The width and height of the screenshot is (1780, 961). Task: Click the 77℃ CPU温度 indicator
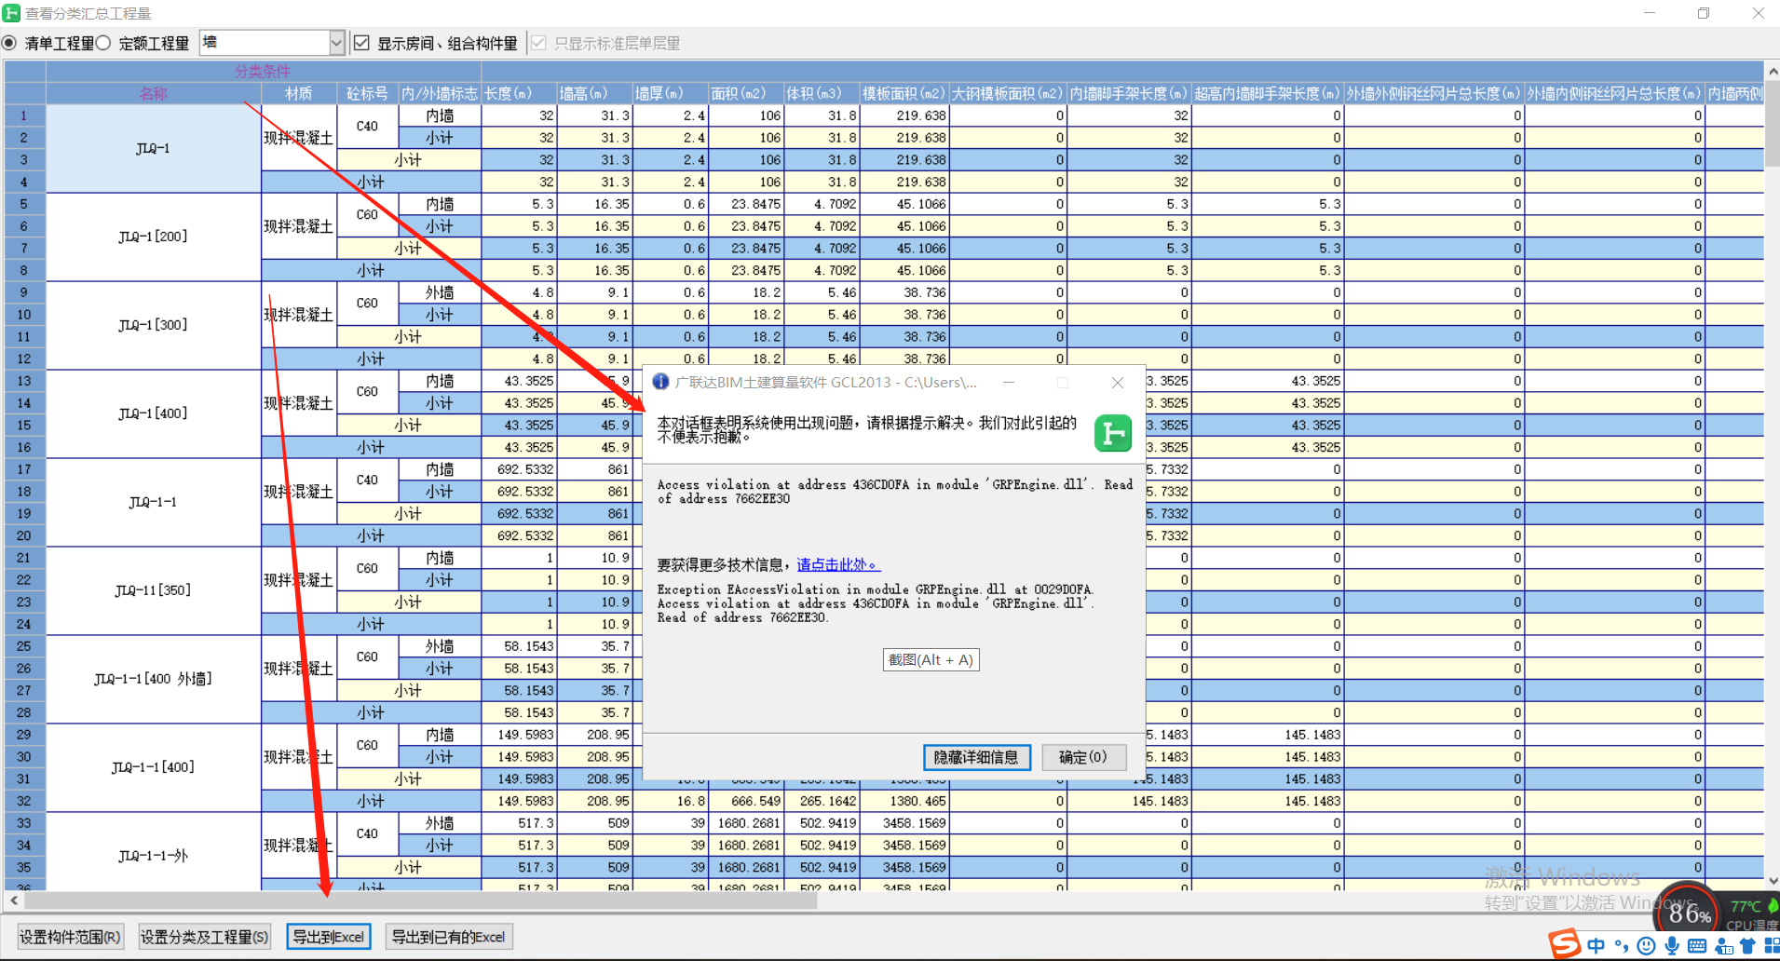(x=1753, y=914)
